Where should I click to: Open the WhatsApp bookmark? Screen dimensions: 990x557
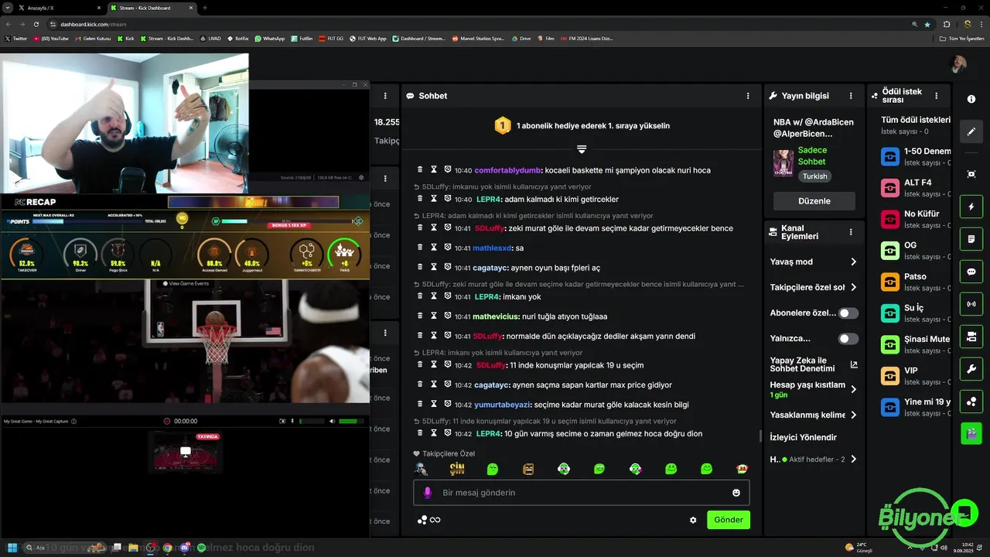pyautogui.click(x=270, y=38)
